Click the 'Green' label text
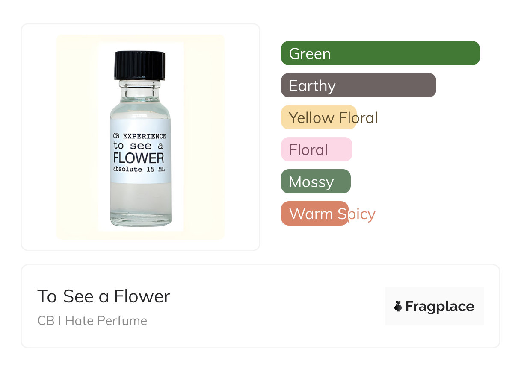 point(310,54)
